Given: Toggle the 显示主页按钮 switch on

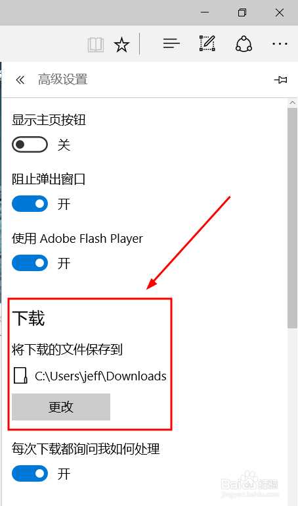Looking at the screenshot, I should (x=30, y=144).
